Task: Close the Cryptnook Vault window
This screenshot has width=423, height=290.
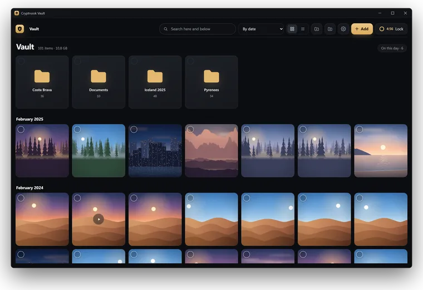Action: click(x=405, y=13)
